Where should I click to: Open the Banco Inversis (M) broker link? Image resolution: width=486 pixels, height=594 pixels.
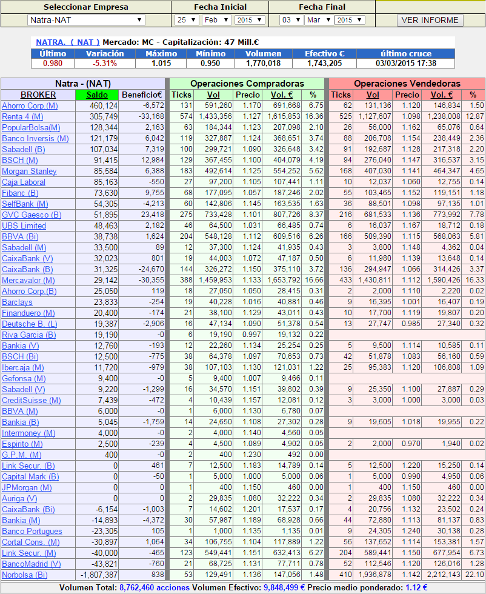35,139
